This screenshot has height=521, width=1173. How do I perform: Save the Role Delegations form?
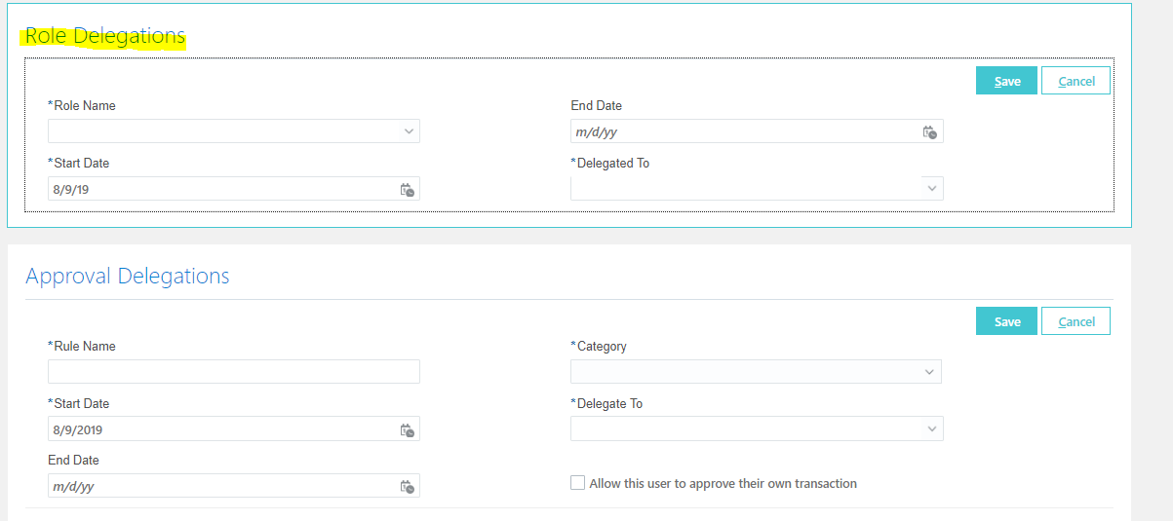[x=1006, y=81]
